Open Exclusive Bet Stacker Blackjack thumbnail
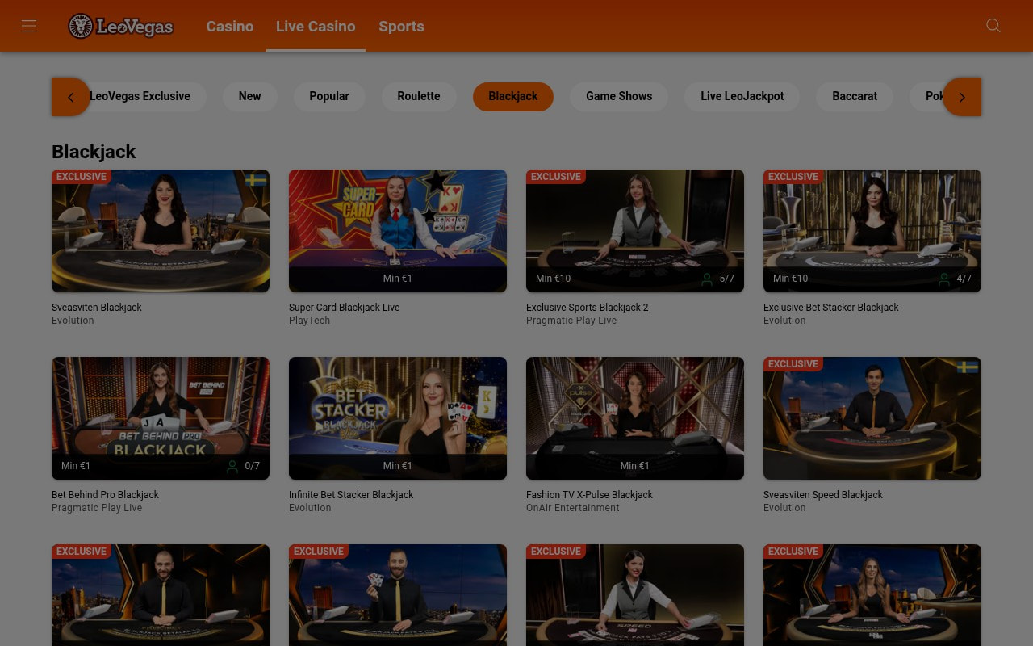The image size is (1033, 646). coord(872,231)
